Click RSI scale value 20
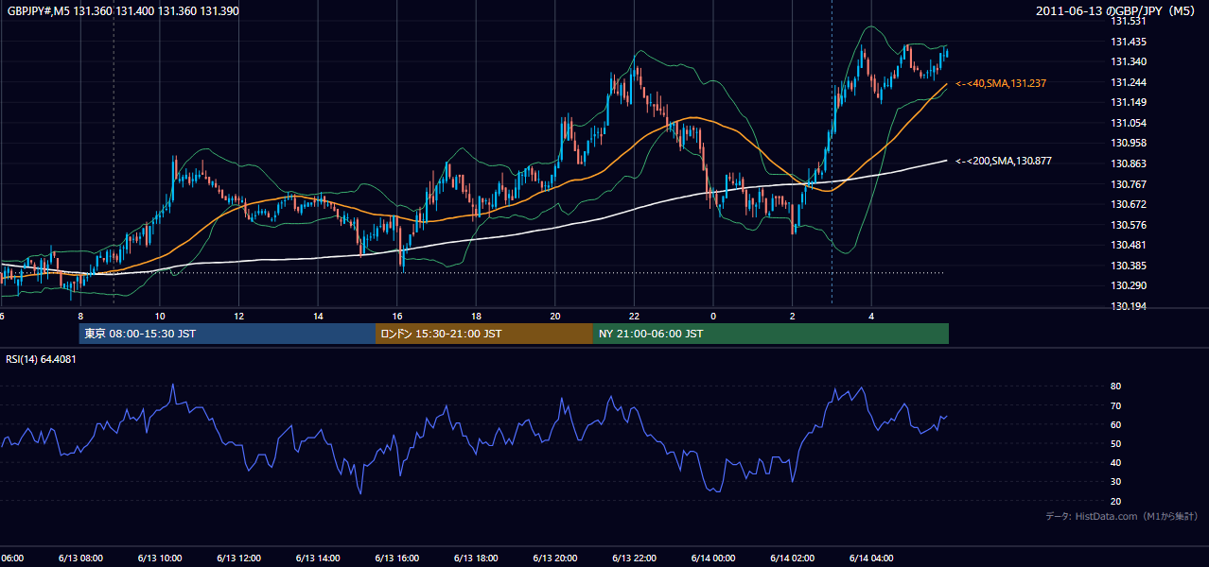 pos(1115,501)
